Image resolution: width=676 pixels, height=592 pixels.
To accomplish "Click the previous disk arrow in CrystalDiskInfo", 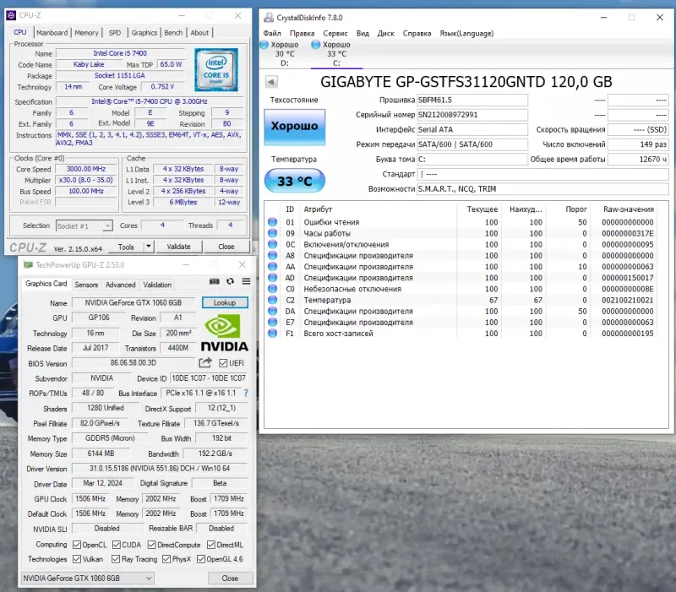I will [271, 81].
